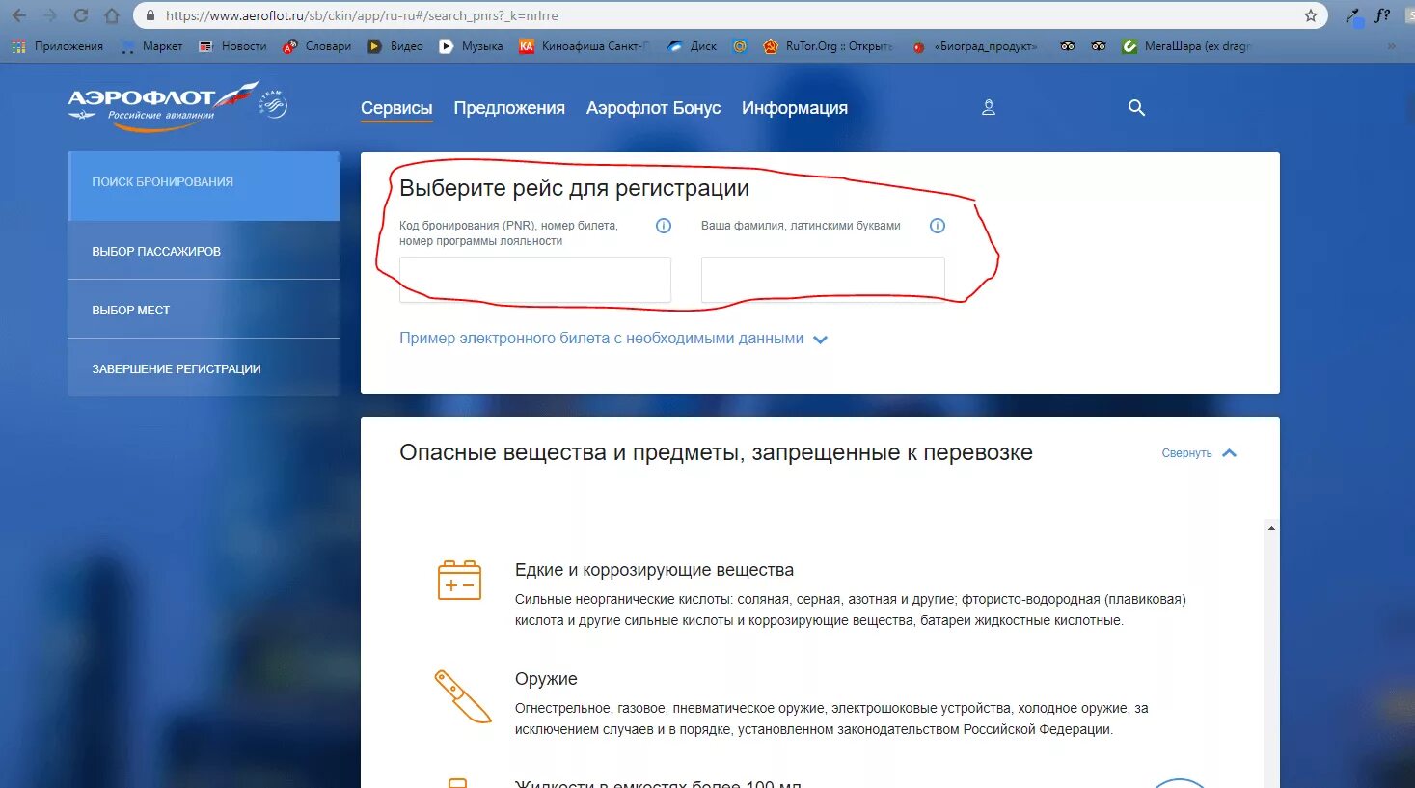
Task: Click the scroll up arrow of the inner scrollbar
Action: click(1271, 528)
